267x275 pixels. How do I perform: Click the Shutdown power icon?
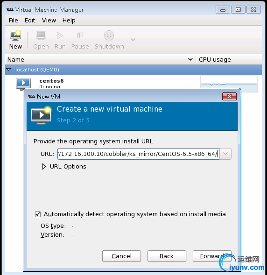point(109,35)
